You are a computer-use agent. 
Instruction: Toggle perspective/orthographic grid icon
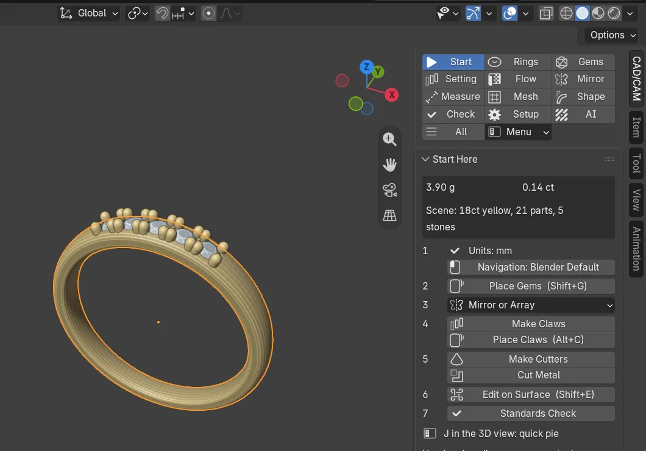point(389,215)
